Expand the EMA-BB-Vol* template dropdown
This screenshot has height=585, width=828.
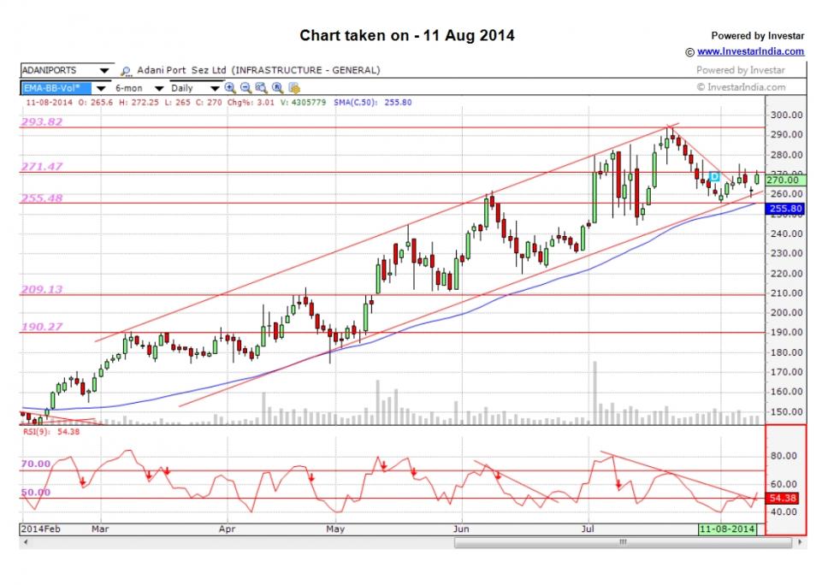(x=100, y=88)
